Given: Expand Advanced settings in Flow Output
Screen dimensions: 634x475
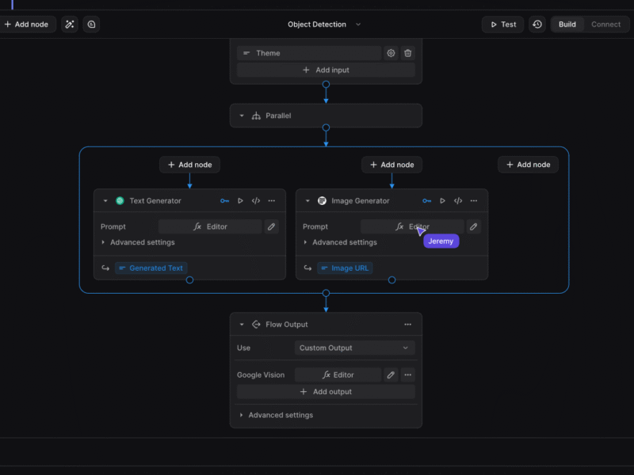Looking at the screenshot, I should pos(275,415).
